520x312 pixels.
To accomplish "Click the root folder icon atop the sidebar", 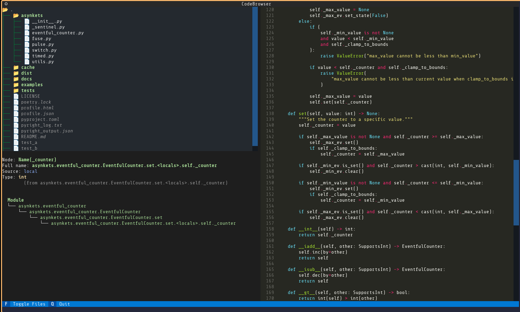I will pyautogui.click(x=5, y=10).
